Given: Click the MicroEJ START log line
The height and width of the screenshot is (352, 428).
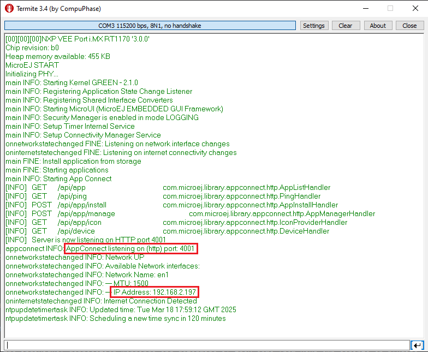Looking at the screenshot, I should click(32, 65).
